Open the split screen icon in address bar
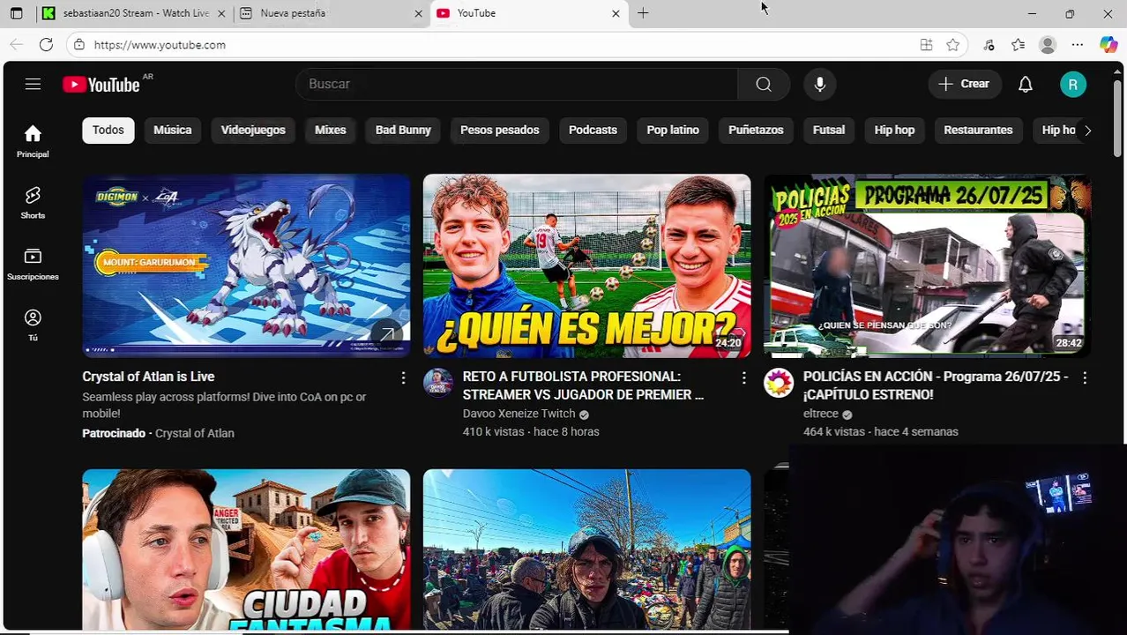1127x635 pixels. pos(926,45)
